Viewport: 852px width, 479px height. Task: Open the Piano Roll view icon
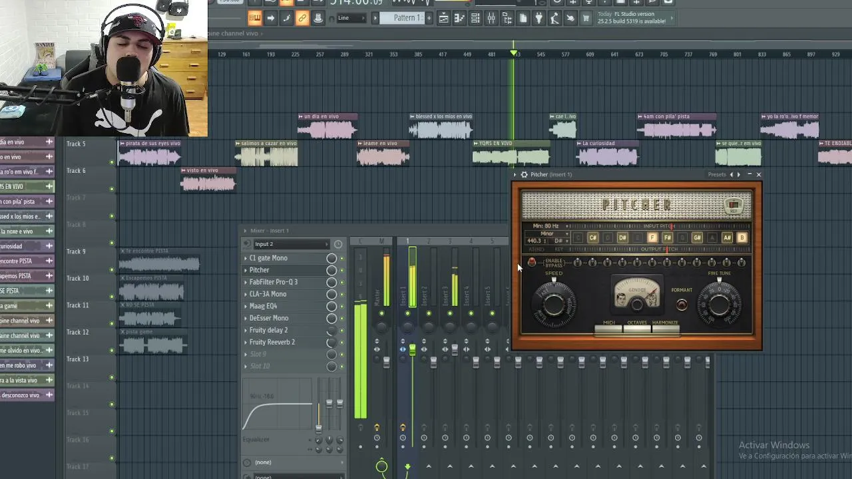459,18
